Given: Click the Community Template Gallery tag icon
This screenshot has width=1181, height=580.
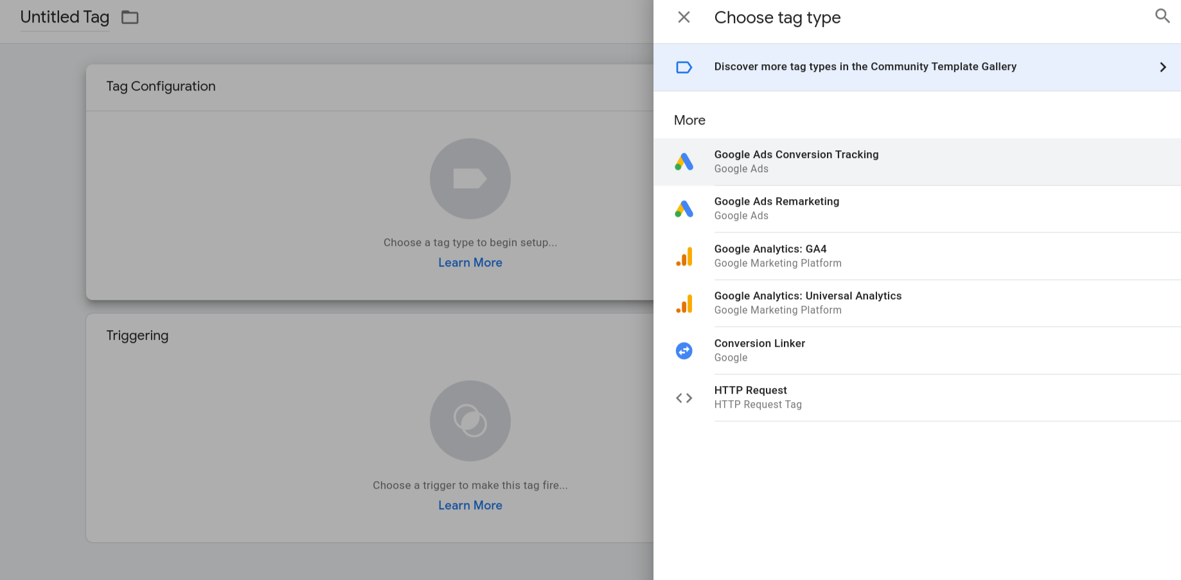Looking at the screenshot, I should point(684,67).
